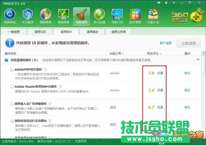Click 投票 for the 7.4 rated plugin

[160, 90]
